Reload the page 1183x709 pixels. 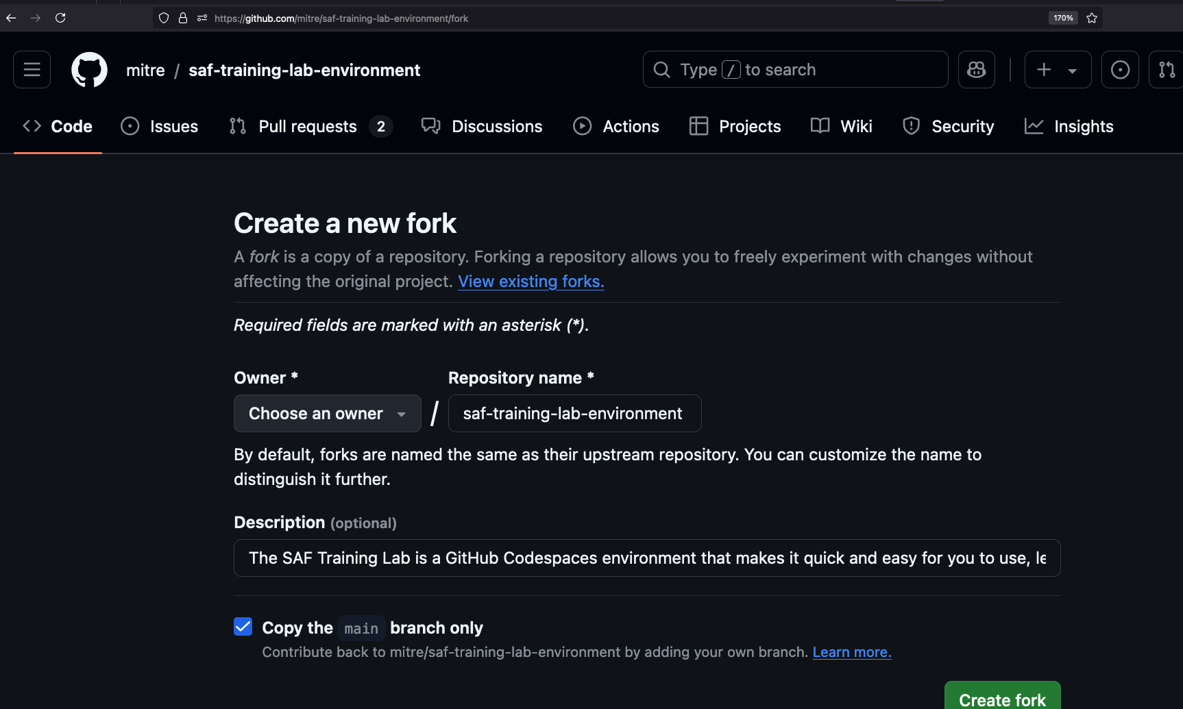point(60,18)
